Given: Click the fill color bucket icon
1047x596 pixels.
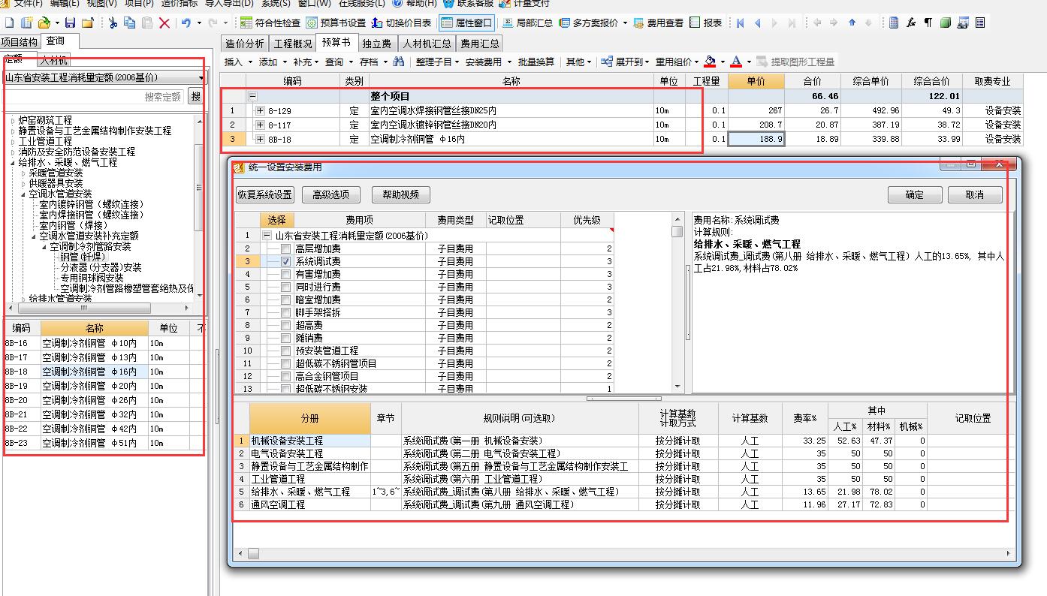Looking at the screenshot, I should 711,62.
